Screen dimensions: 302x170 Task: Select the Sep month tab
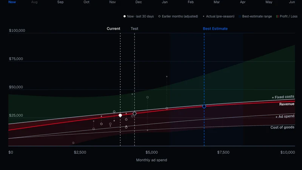[60, 2]
